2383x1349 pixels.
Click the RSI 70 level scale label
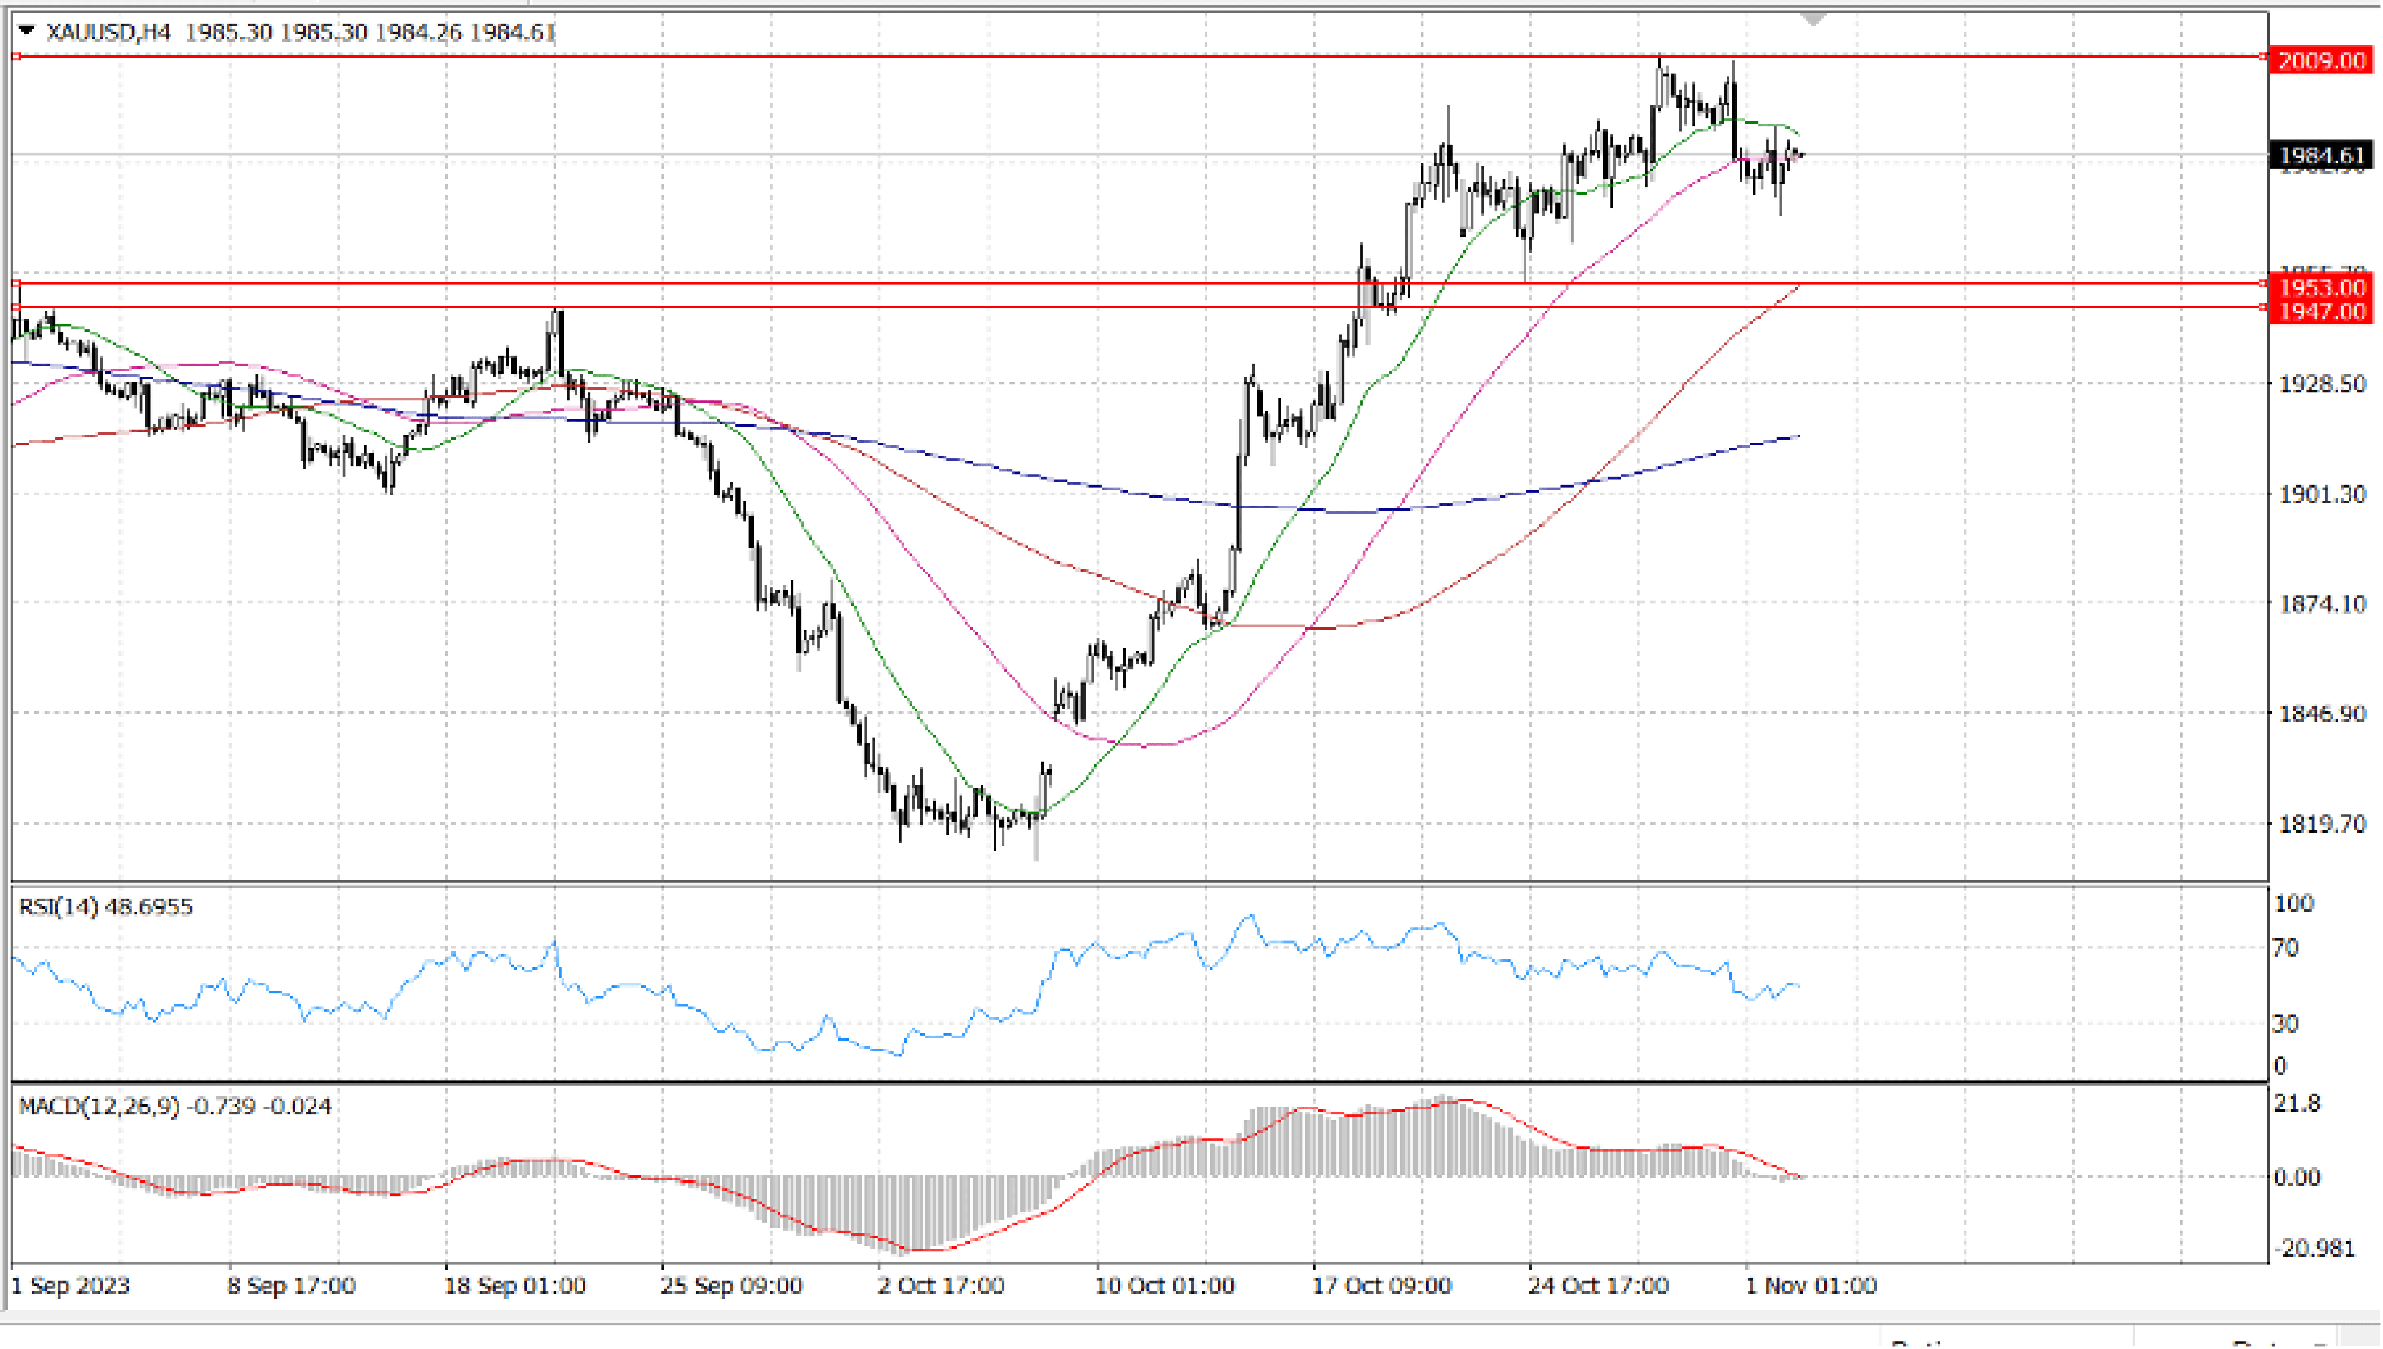point(2286,948)
